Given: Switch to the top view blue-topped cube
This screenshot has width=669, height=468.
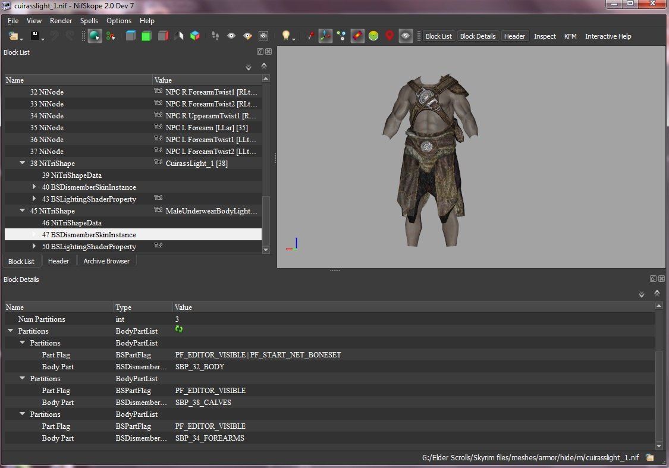Looking at the screenshot, I should pos(131,36).
